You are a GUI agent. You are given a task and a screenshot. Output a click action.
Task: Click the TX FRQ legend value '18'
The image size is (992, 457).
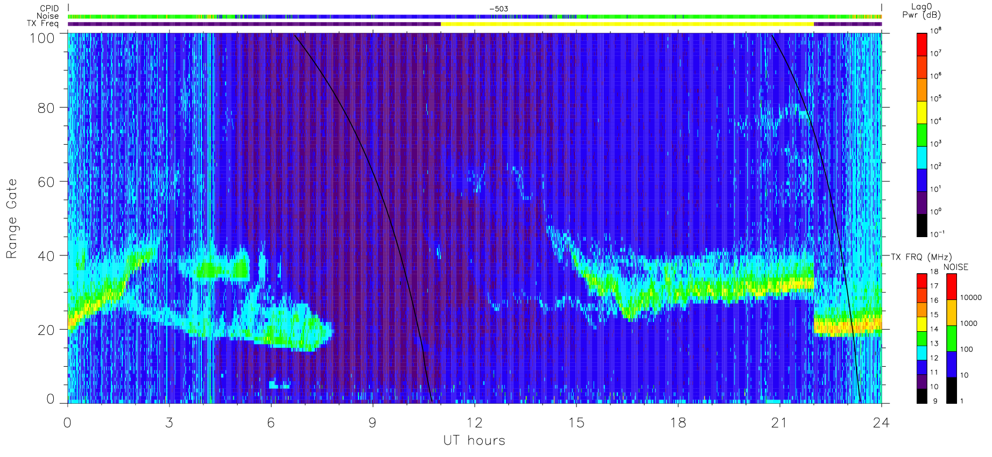934,272
